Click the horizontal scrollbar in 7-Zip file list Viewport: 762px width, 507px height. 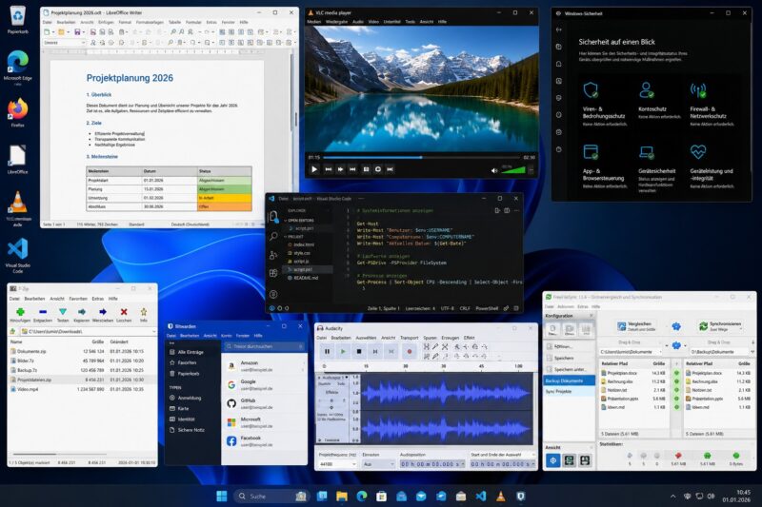34,454
